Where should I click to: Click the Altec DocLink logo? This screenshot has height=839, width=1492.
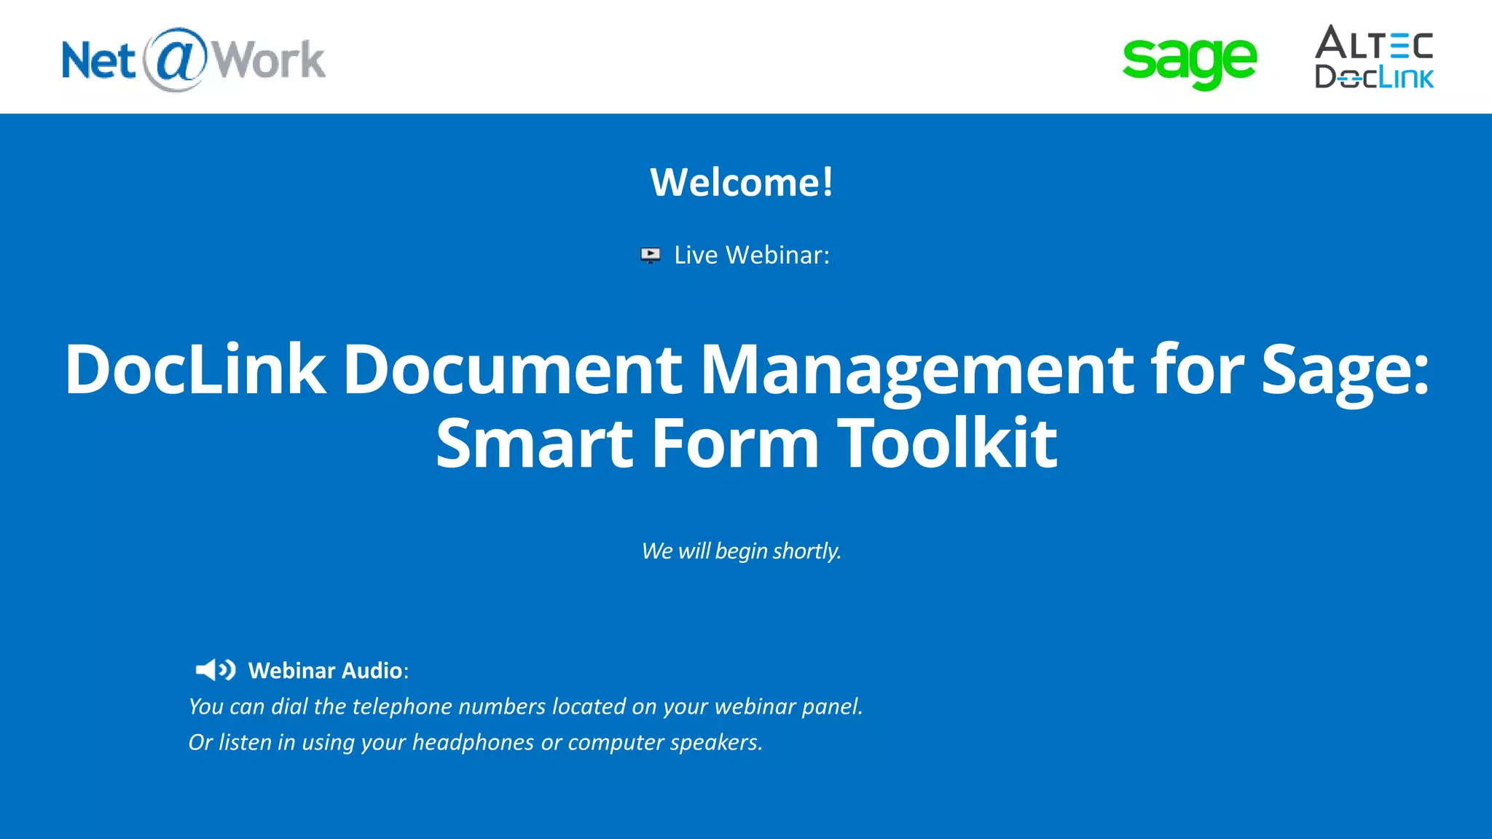coord(1374,57)
